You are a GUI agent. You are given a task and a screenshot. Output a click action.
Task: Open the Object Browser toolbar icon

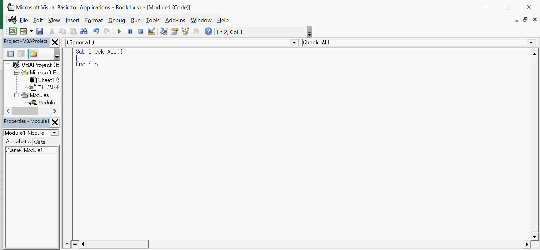[x=185, y=31]
